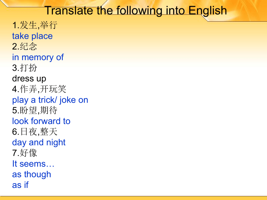Click the black text 'dress up'
267x200 pixels.
pyautogui.click(x=29, y=78)
